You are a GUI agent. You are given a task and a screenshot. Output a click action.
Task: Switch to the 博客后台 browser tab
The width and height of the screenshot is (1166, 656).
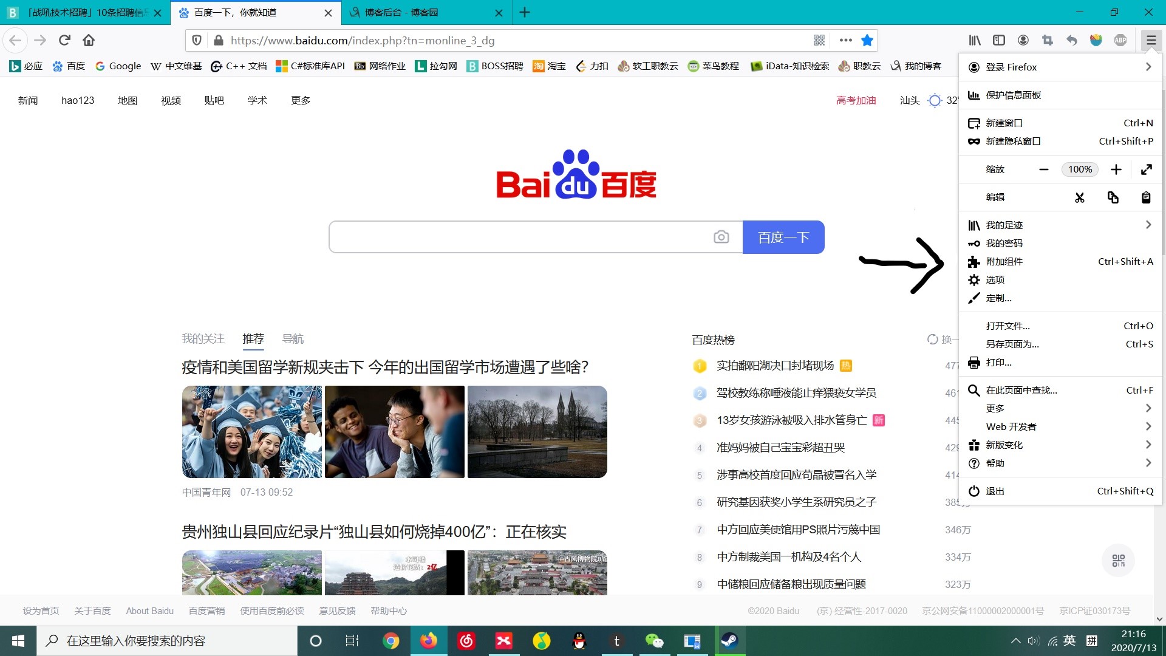[x=401, y=12]
